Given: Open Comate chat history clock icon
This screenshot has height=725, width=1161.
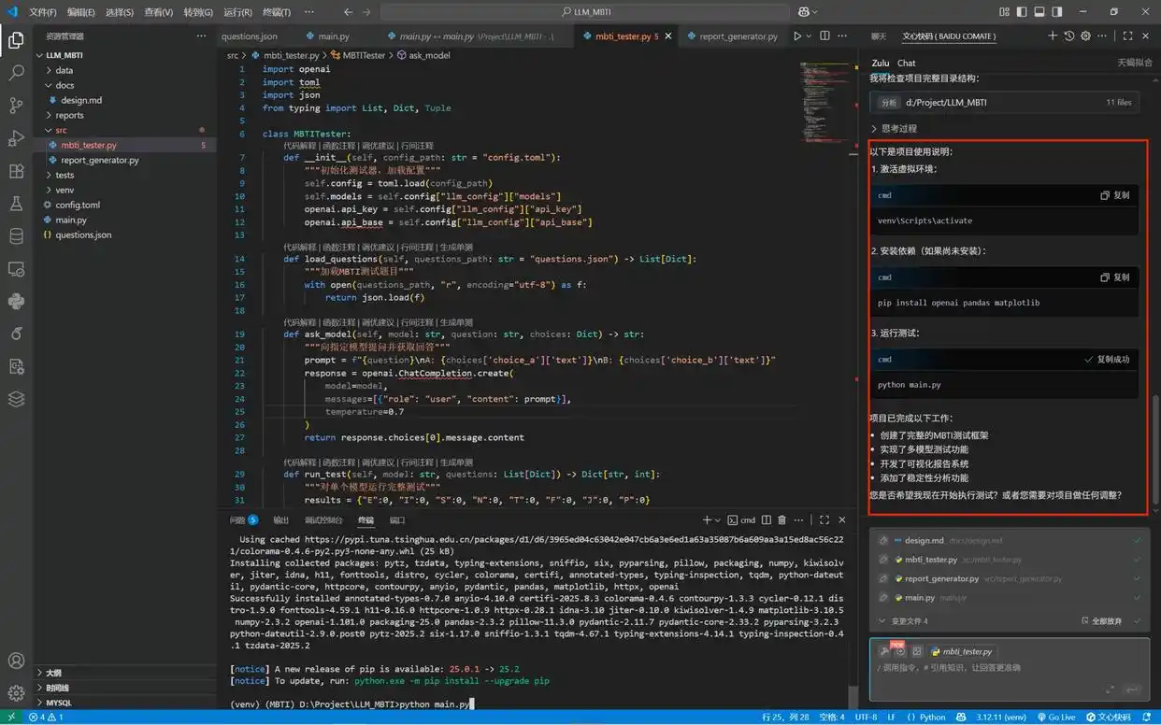Looking at the screenshot, I should (1069, 36).
